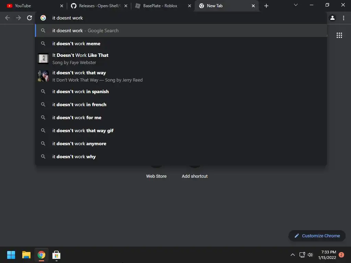Choose 'it doesn't work that way' Jerry Reed suggestion

(181, 76)
